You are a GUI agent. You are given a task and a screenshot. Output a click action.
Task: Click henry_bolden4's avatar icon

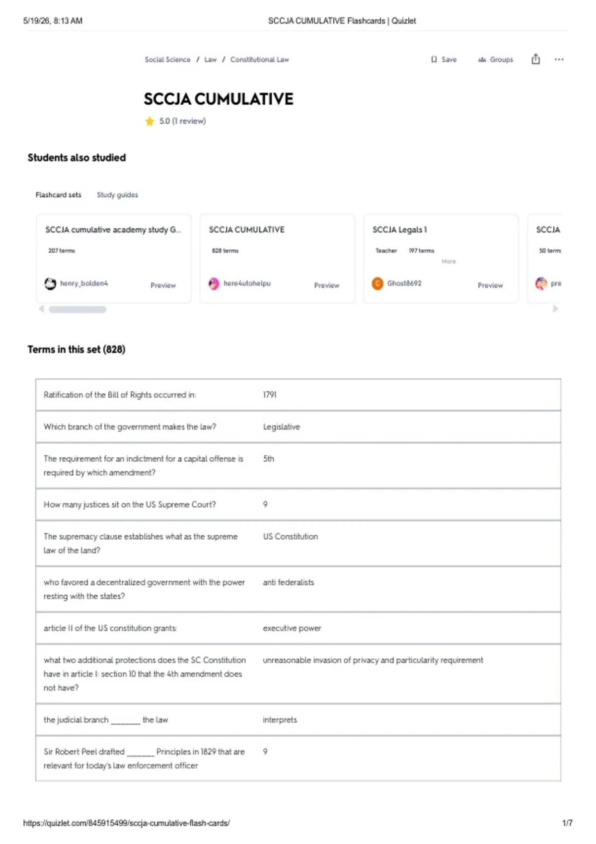point(50,283)
